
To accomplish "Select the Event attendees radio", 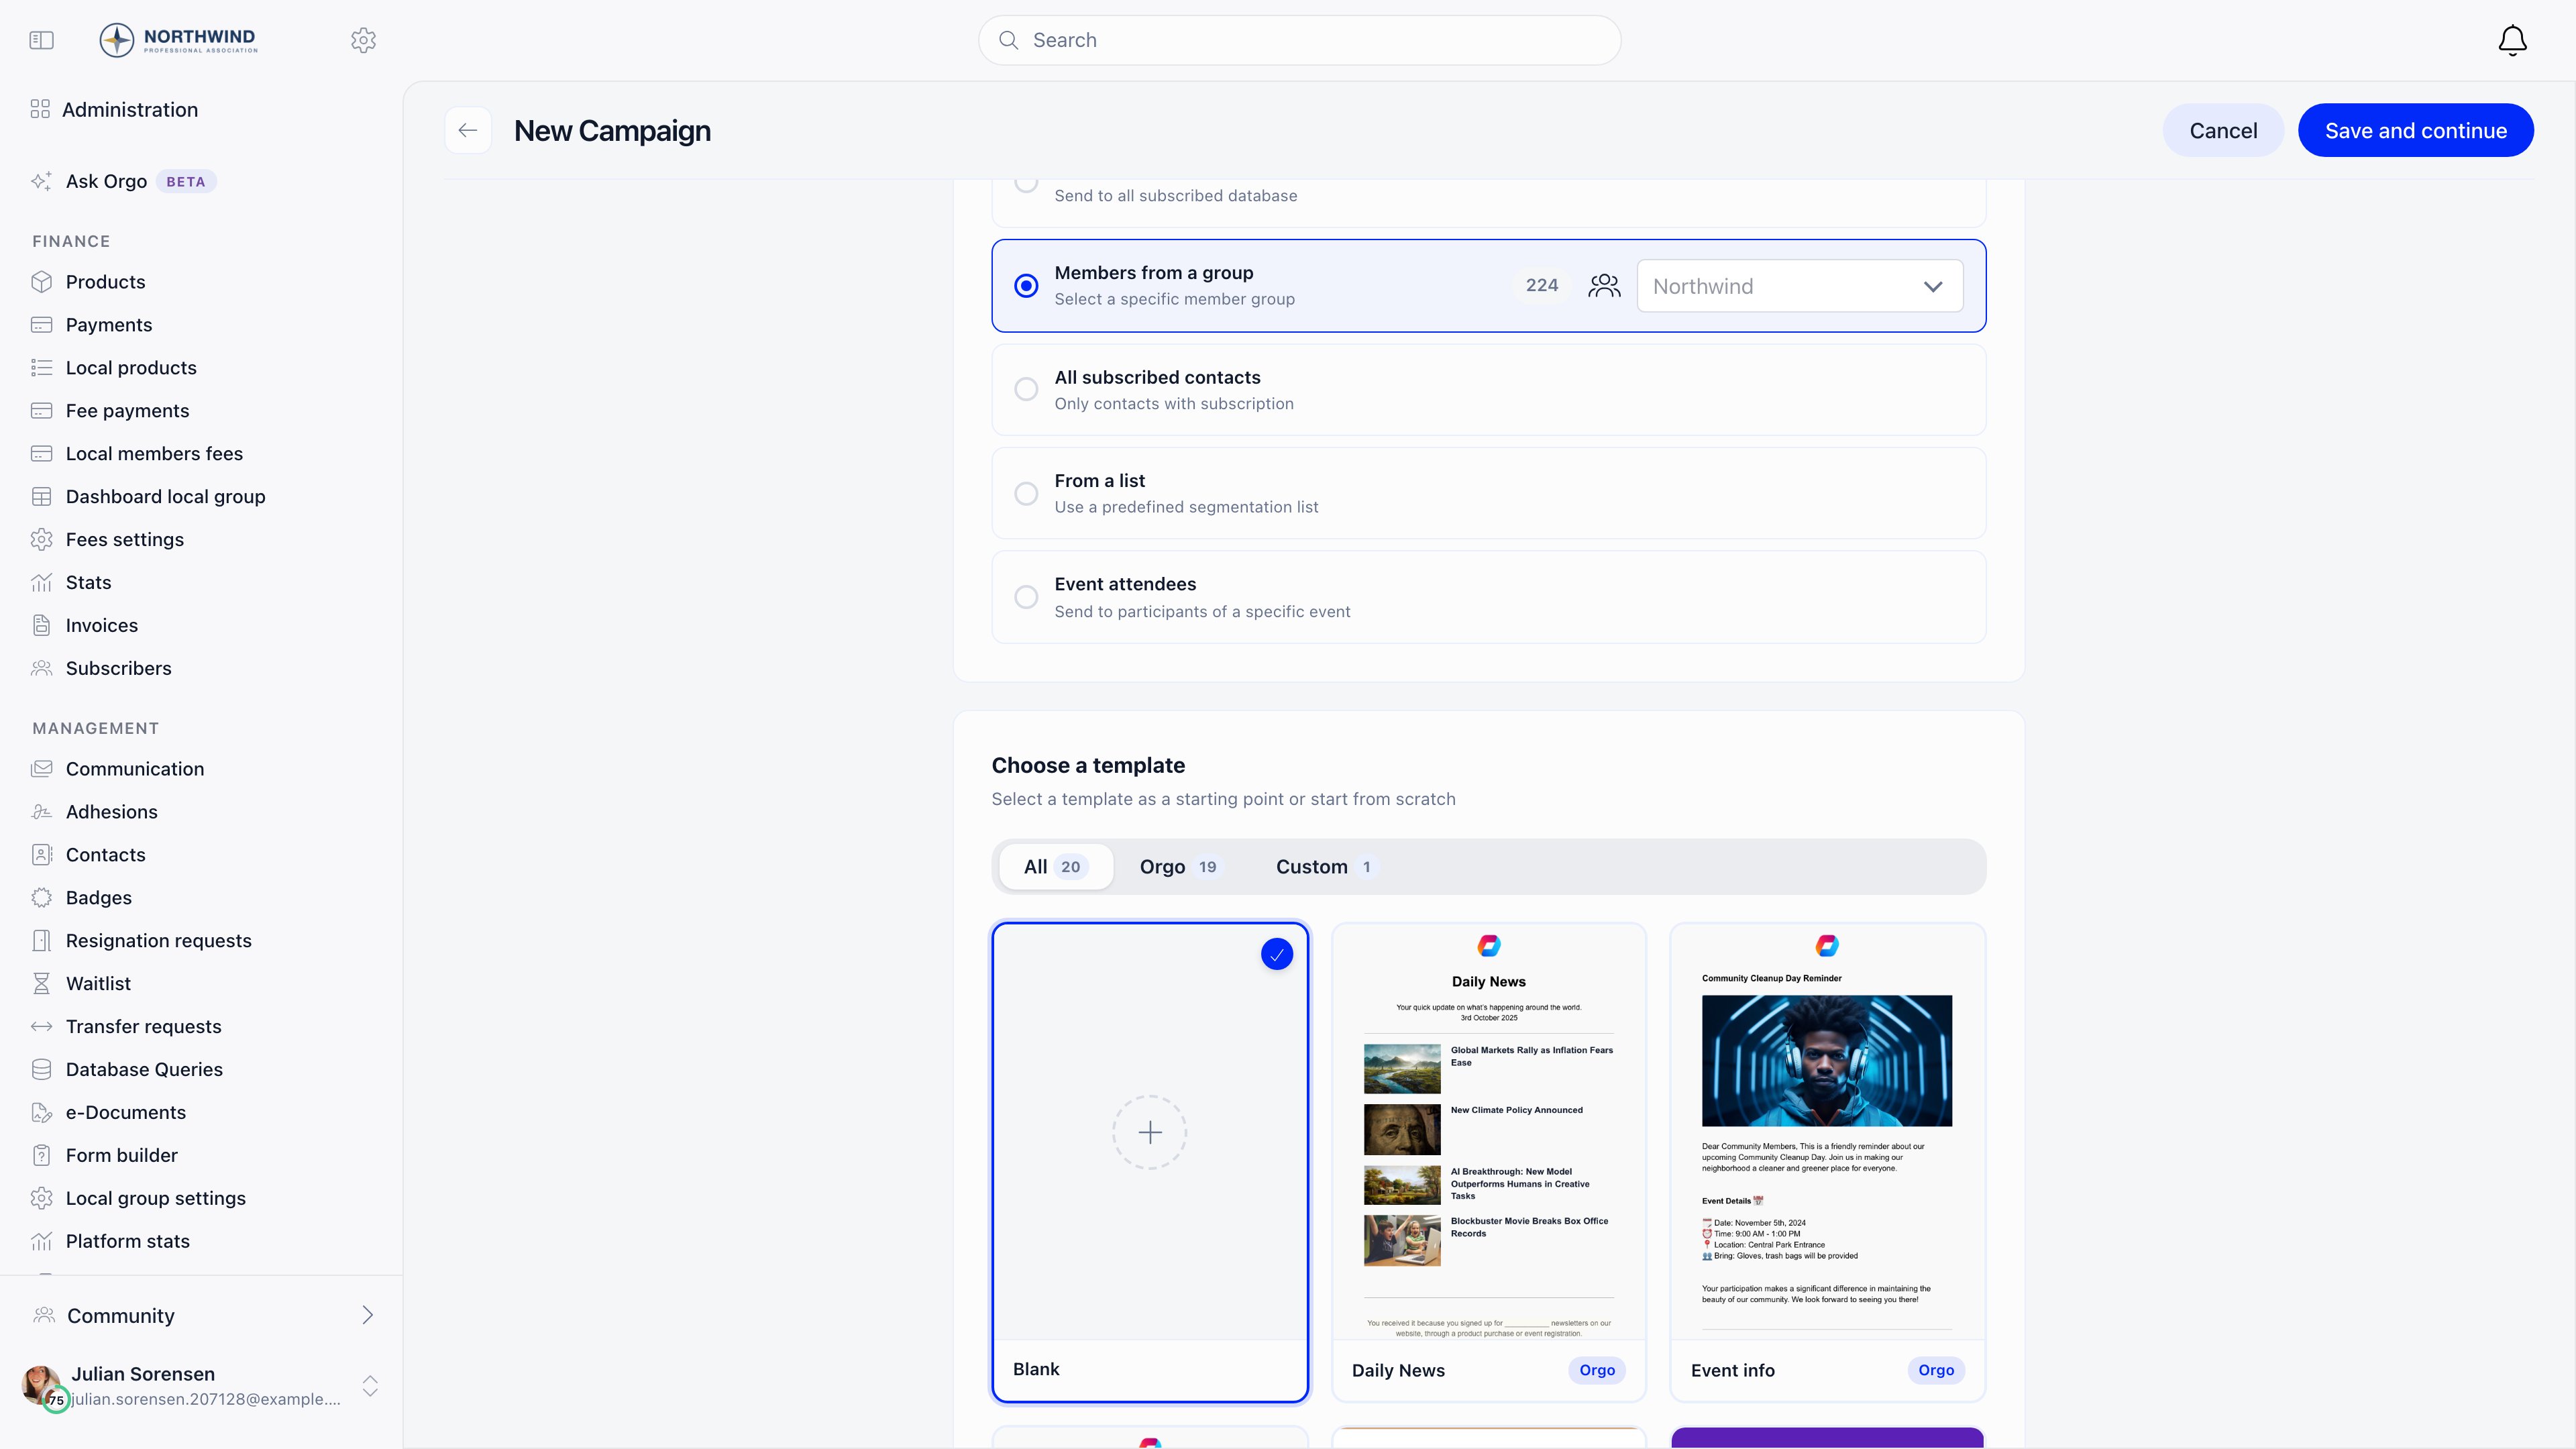I will coord(1026,597).
